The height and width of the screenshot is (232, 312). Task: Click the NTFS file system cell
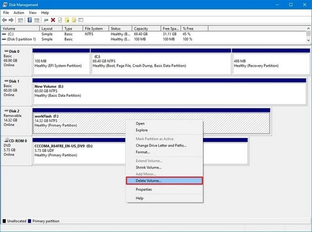(x=89, y=34)
